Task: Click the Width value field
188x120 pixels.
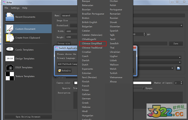Action: point(71,31)
